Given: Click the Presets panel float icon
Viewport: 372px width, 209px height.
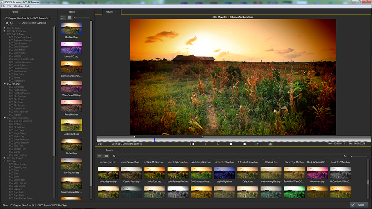Looking at the screenshot, I should pyautogui.click(x=118, y=150).
